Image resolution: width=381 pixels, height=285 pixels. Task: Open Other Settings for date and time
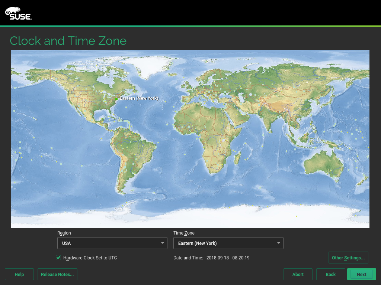[x=348, y=258]
